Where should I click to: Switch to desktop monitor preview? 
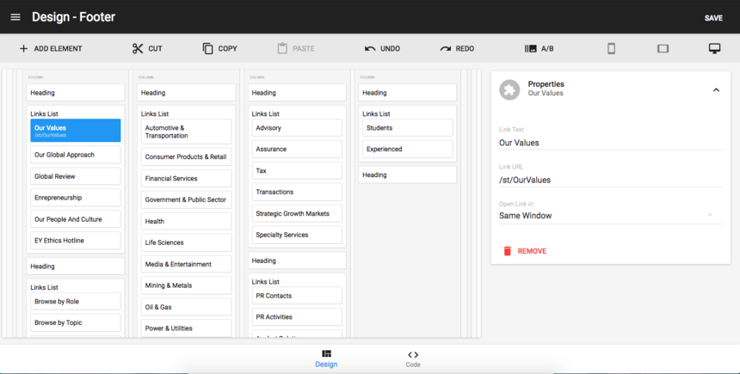click(714, 49)
